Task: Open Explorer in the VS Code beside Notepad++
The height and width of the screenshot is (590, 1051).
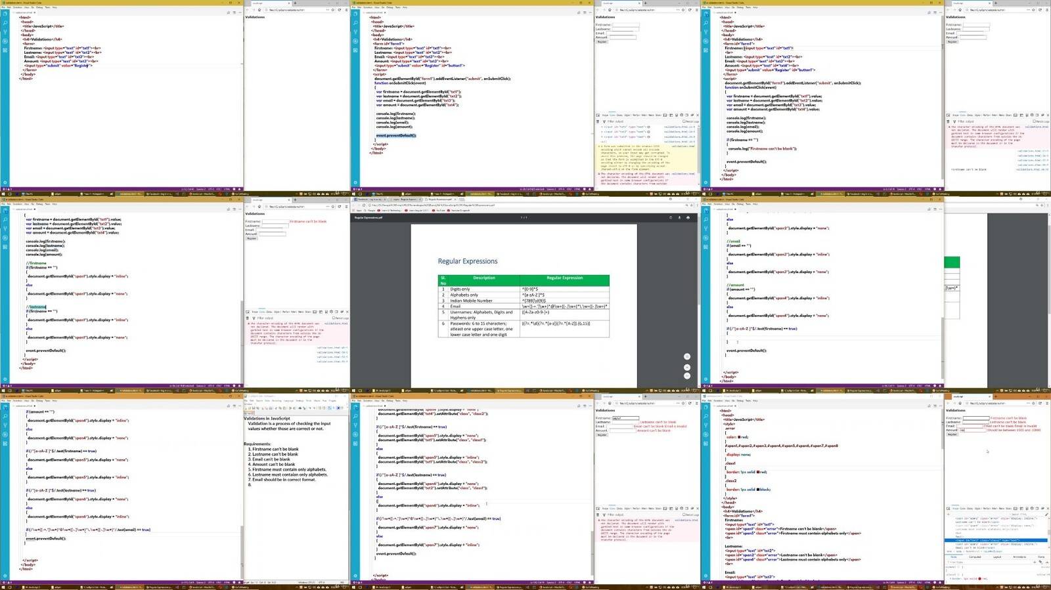Action: click(5, 408)
